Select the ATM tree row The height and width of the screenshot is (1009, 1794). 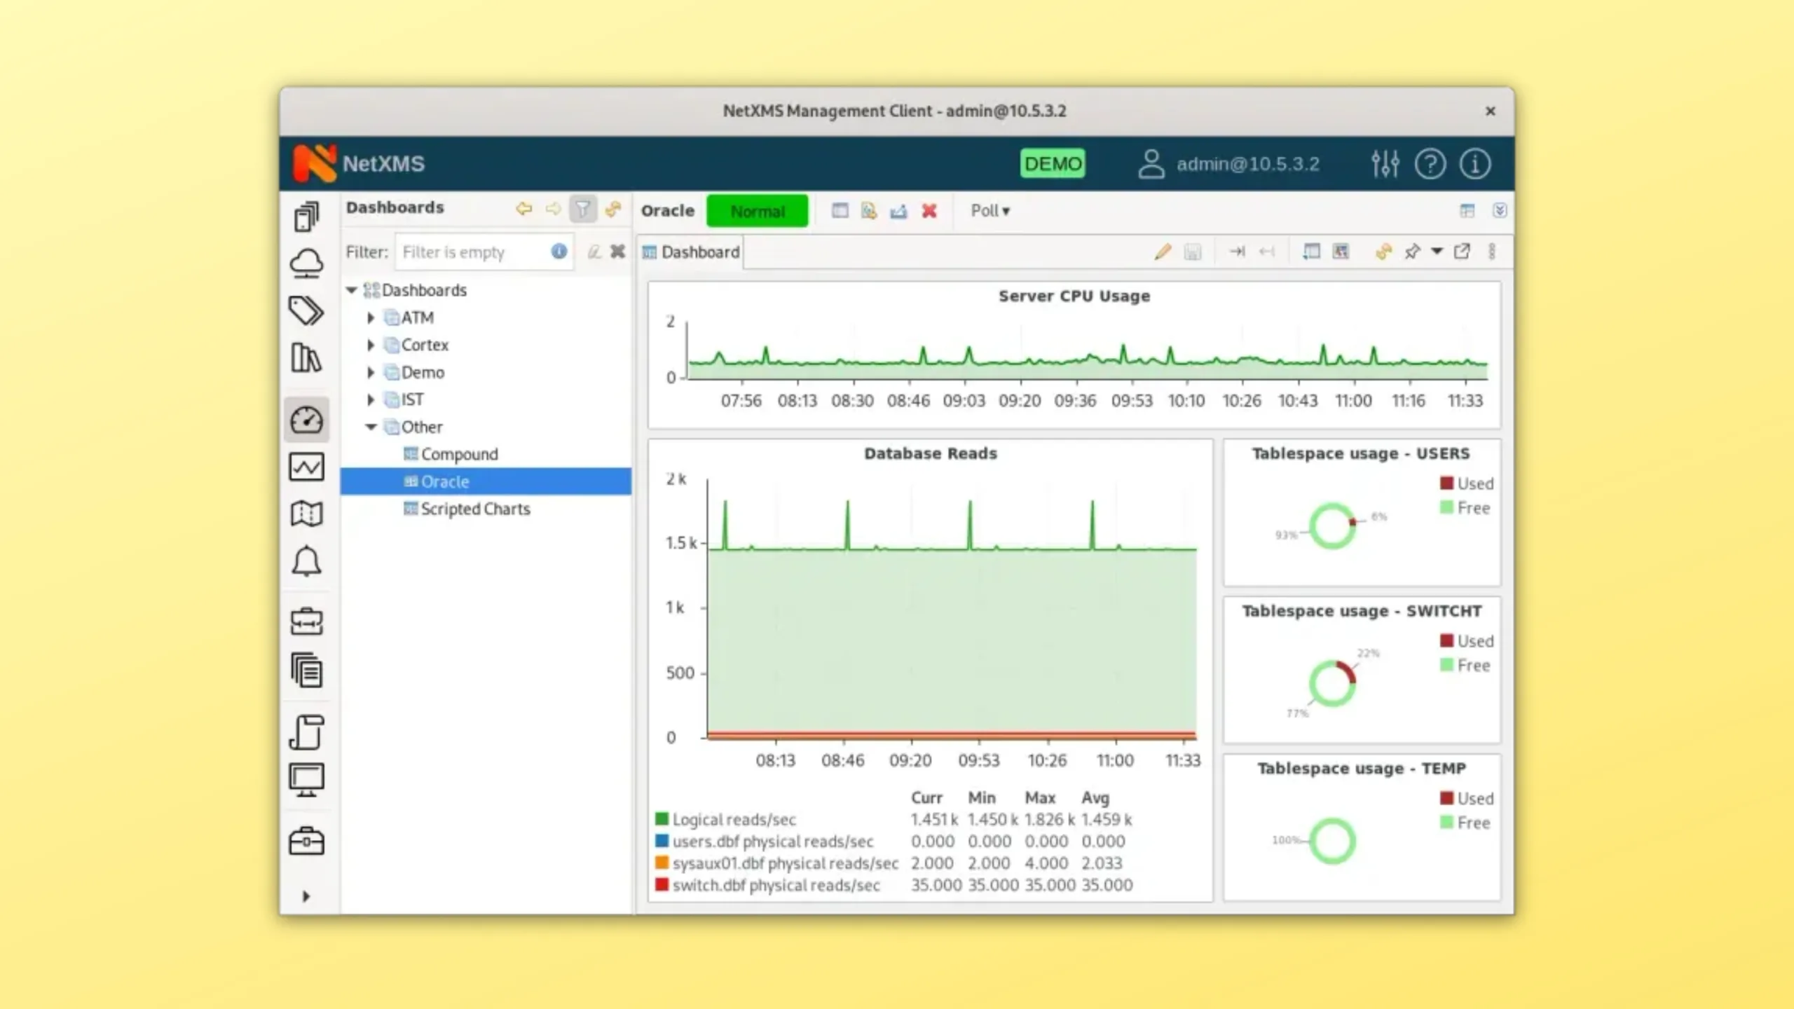(486, 317)
